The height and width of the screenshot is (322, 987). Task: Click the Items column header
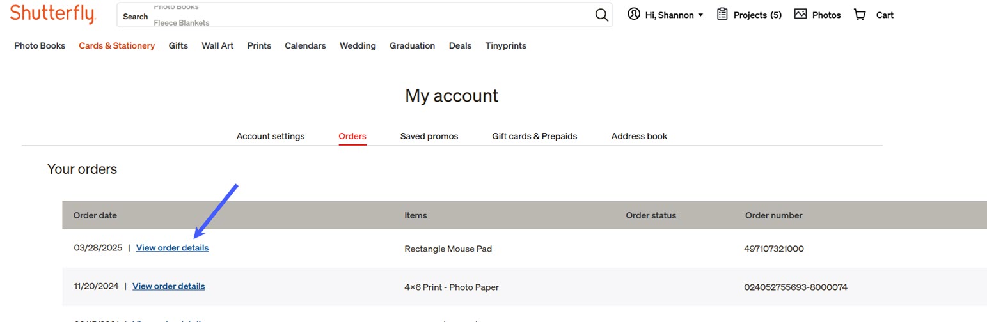(416, 215)
